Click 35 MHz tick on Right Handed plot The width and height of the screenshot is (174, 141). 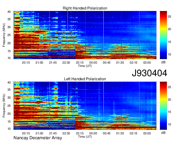9,19
